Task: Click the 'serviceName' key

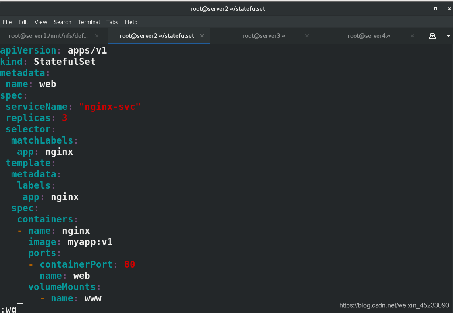Action: click(x=36, y=107)
